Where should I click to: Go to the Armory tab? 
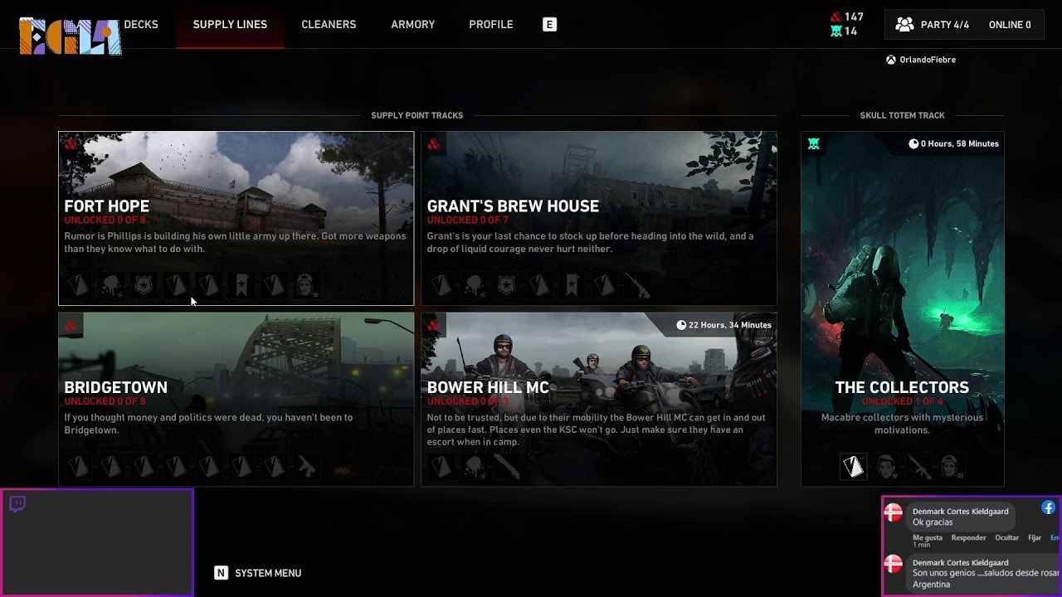click(413, 25)
